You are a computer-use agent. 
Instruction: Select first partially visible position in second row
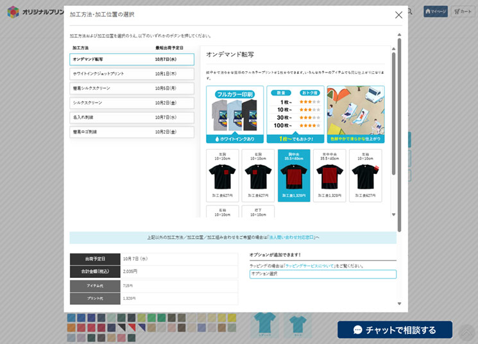click(222, 211)
